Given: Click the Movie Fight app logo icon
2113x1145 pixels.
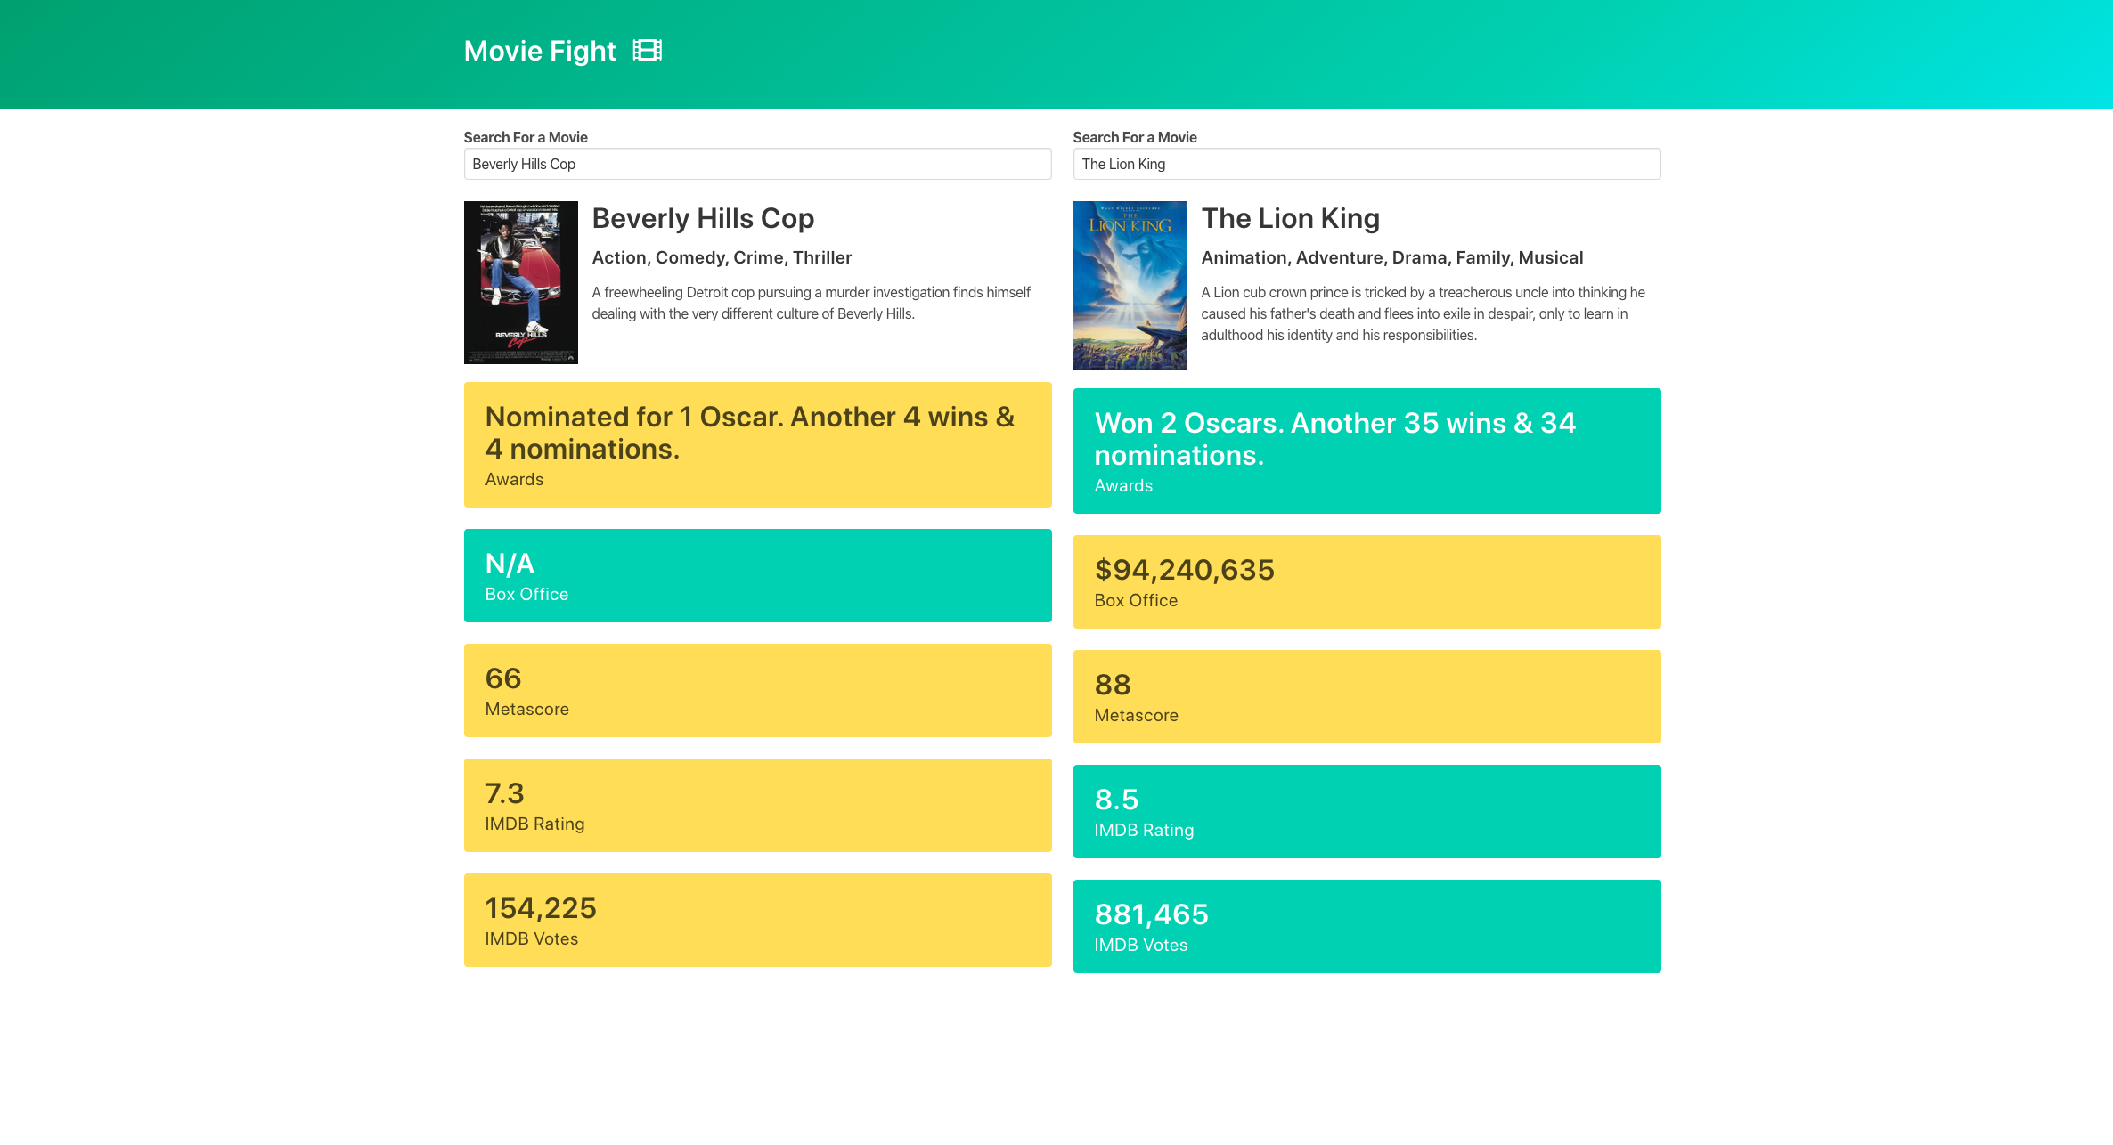Looking at the screenshot, I should coord(648,51).
